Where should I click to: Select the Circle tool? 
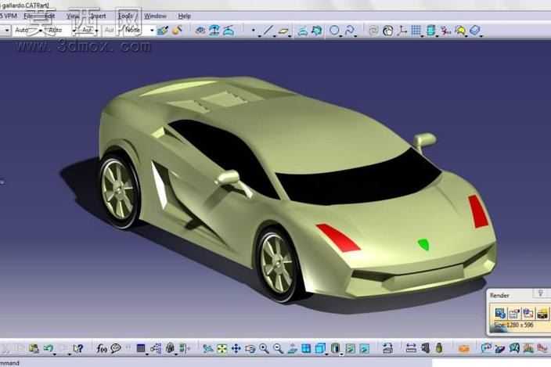pyautogui.click(x=334, y=31)
